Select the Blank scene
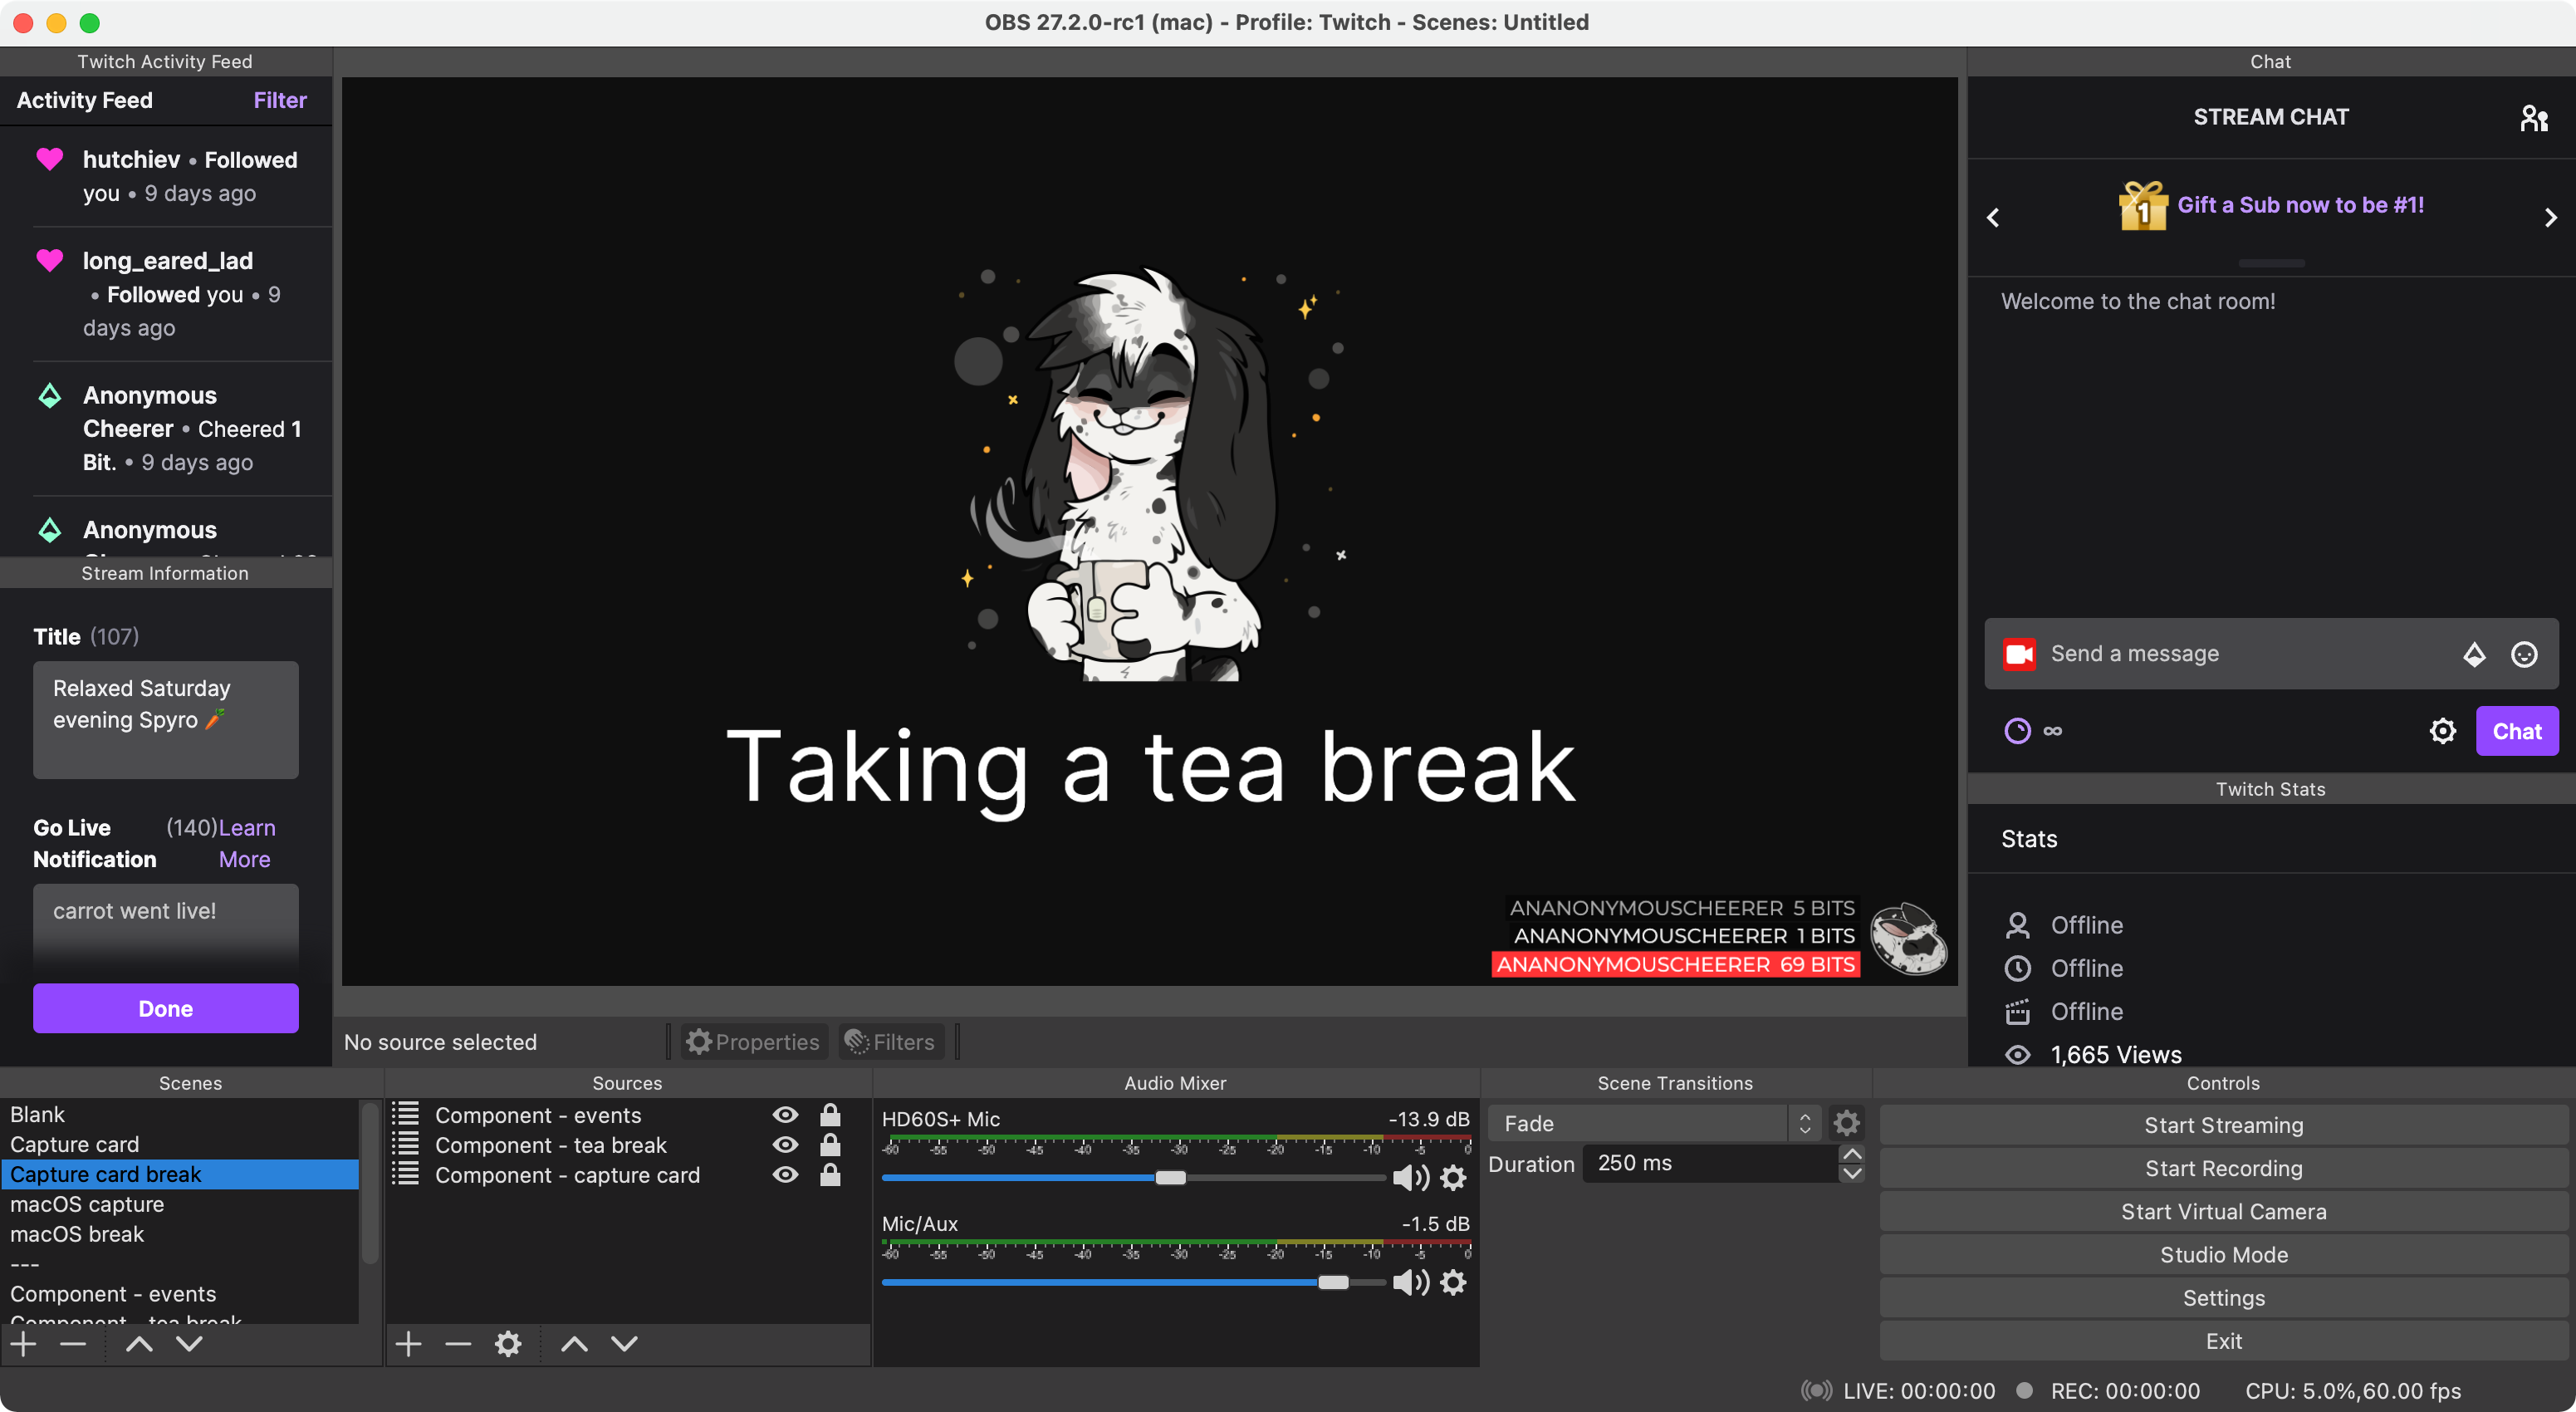Viewport: 2576px width, 1412px height. [x=180, y=1115]
